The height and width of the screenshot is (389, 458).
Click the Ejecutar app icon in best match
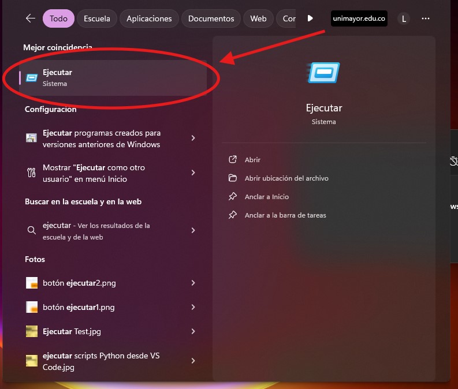pos(32,78)
